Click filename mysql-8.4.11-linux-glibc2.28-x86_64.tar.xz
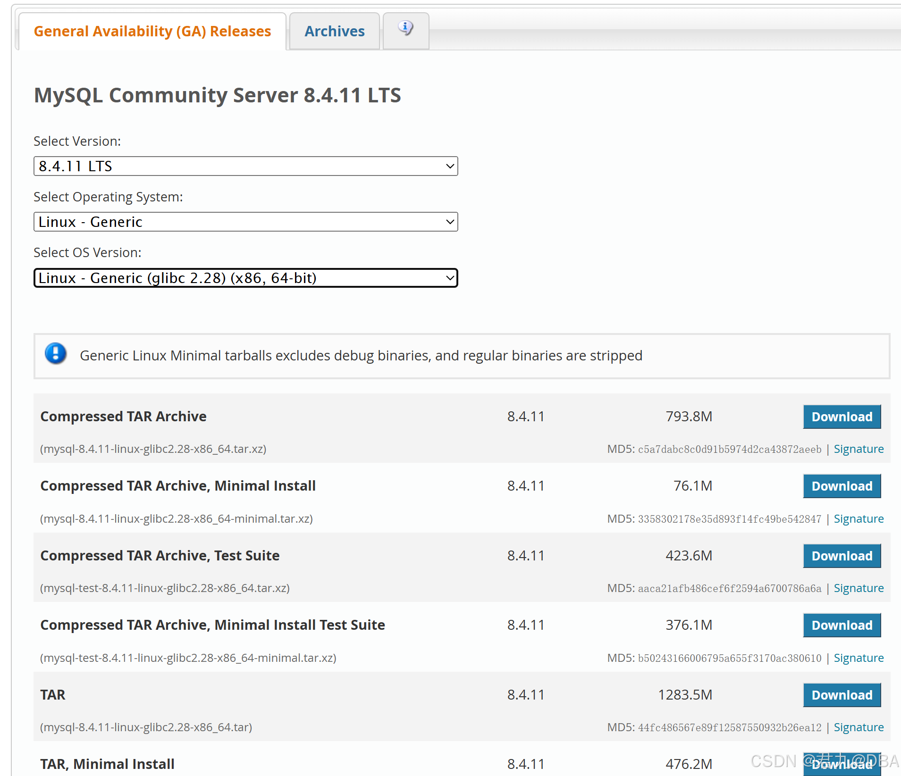901x776 pixels. [x=153, y=449]
